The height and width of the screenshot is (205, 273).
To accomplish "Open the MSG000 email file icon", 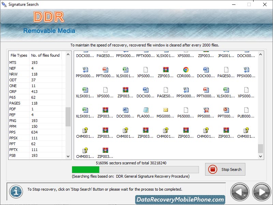I will coord(165,110).
